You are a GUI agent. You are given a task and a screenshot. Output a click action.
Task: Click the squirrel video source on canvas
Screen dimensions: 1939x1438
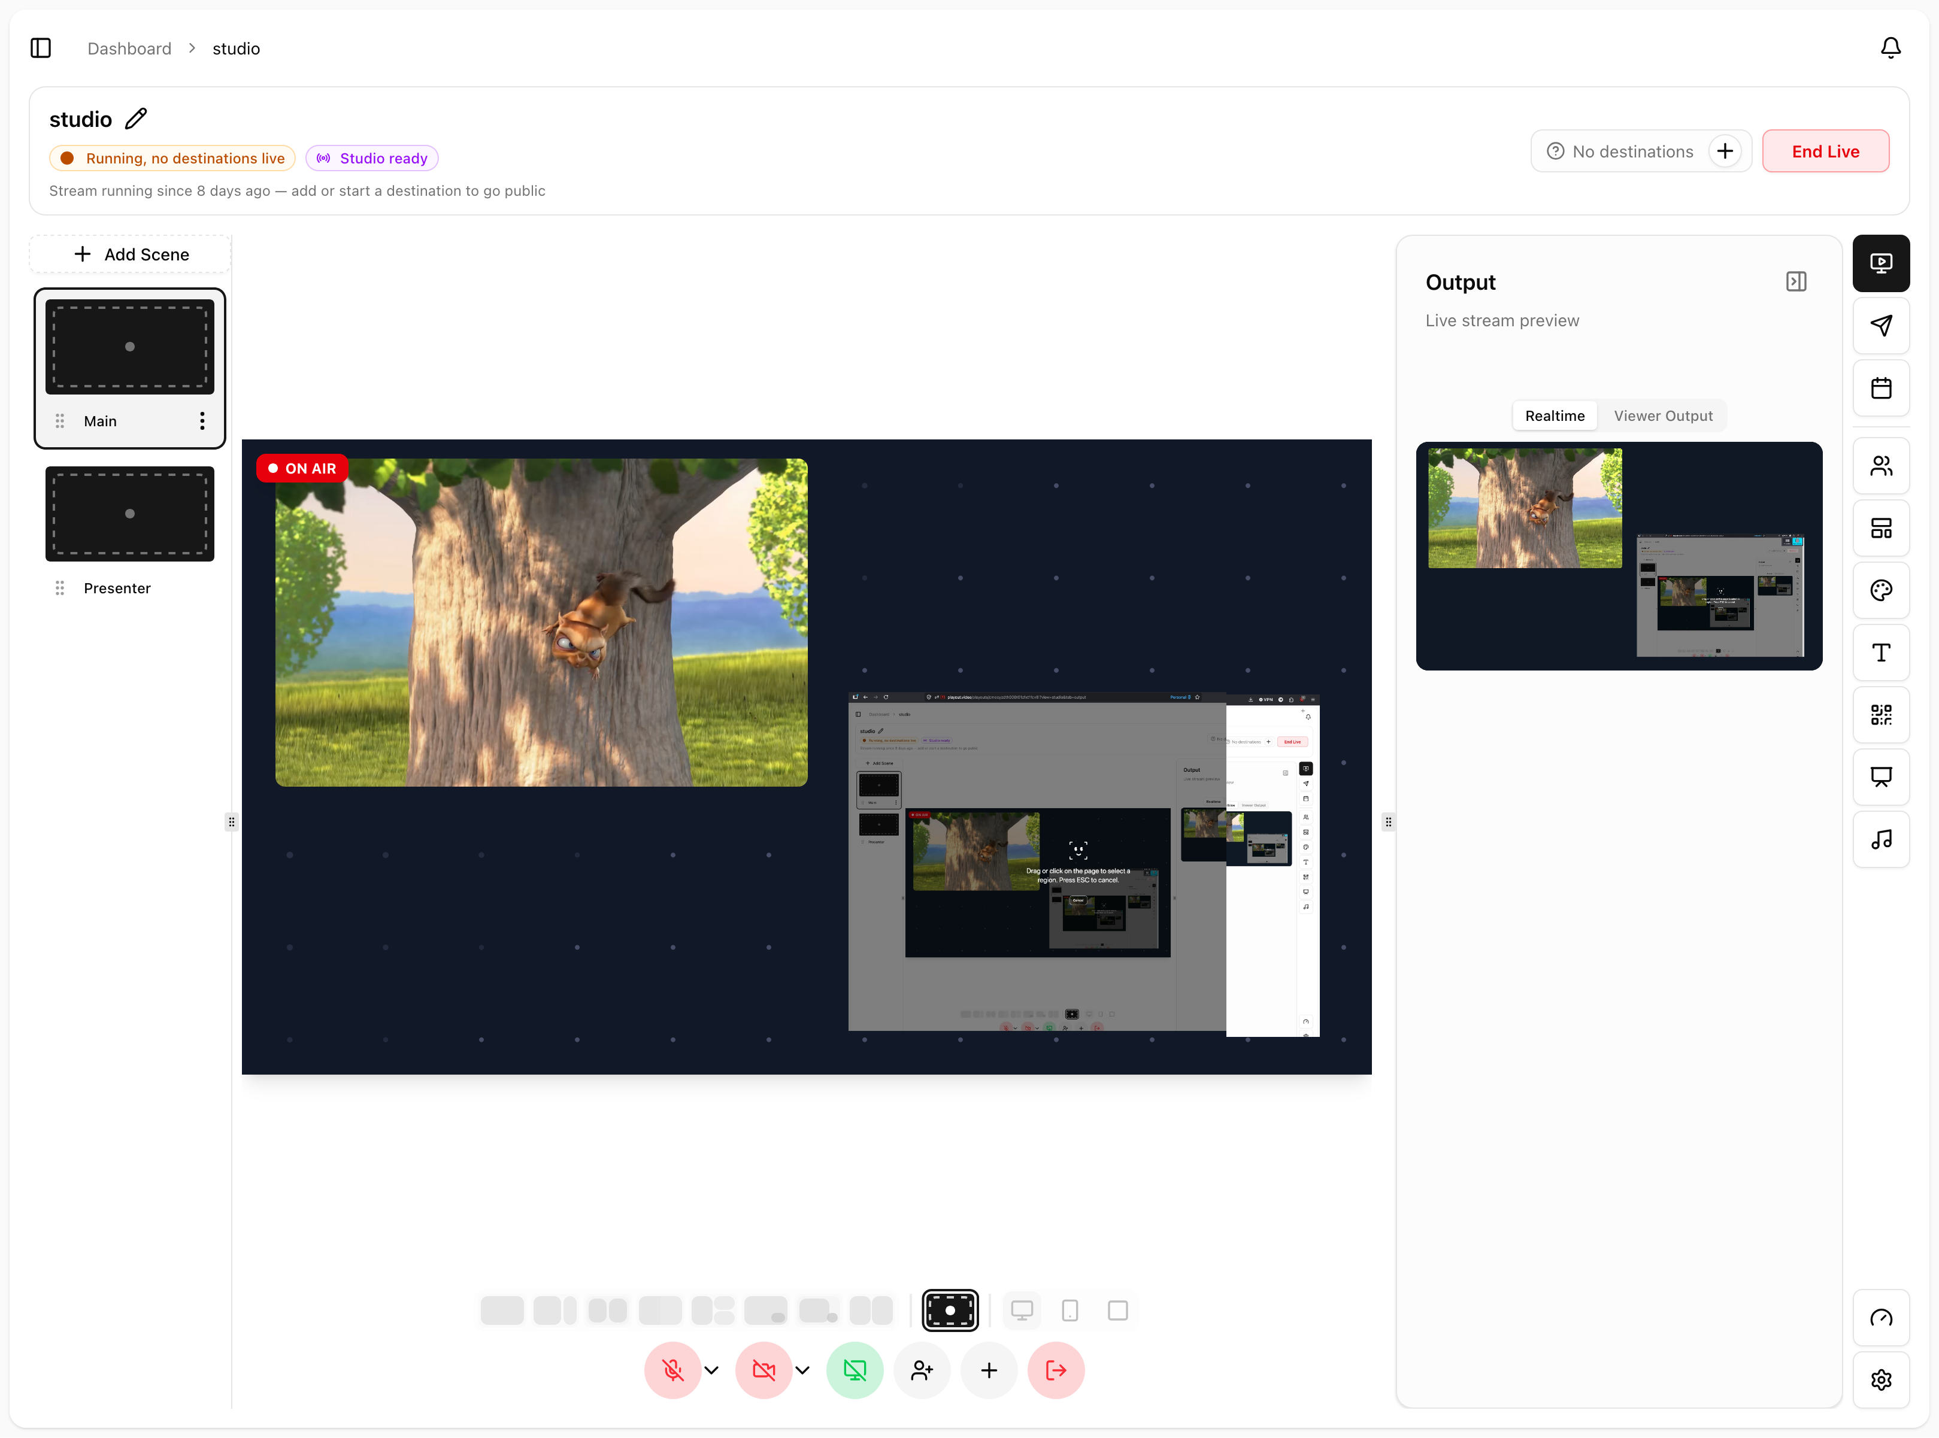coord(541,623)
